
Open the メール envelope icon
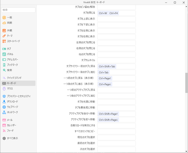click(4, 120)
